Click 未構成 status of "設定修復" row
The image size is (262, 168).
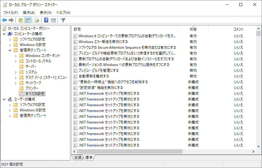pos(193,88)
